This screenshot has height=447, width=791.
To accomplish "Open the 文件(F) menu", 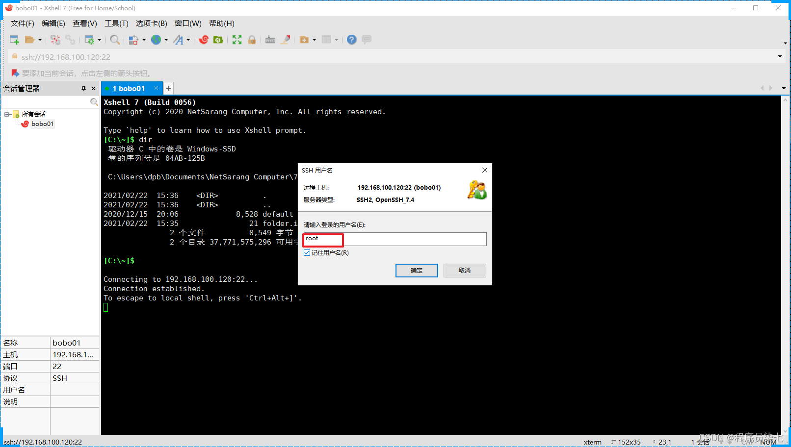I will click(x=23, y=24).
